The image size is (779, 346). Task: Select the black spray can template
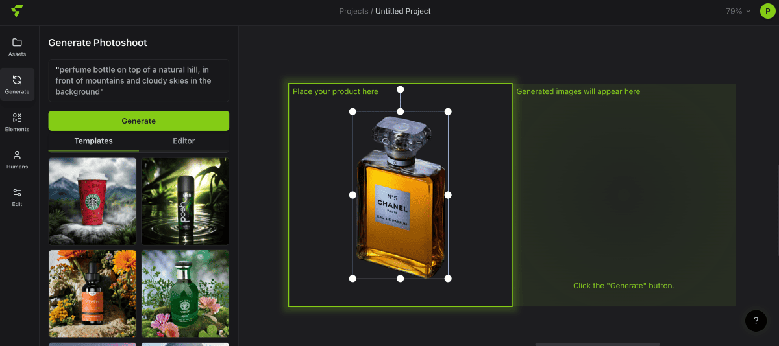click(185, 201)
